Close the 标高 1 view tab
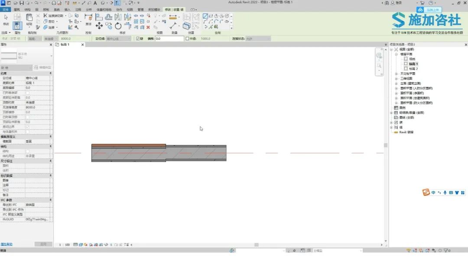Screen dimensions: 468x263 (83, 45)
